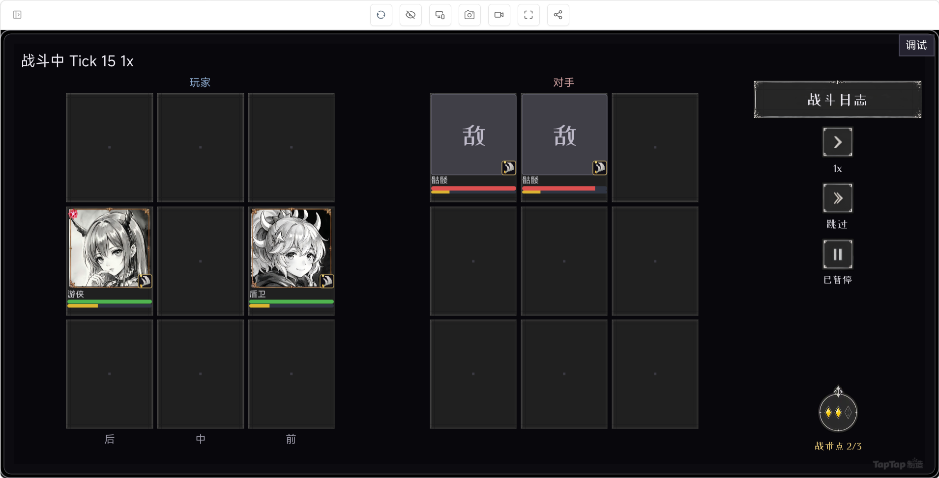
Task: Open the 战斗日志 battle log
Action: point(837,100)
